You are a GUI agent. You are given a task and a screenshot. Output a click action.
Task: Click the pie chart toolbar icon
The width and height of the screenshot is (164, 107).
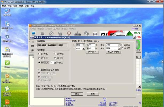(86, 33)
